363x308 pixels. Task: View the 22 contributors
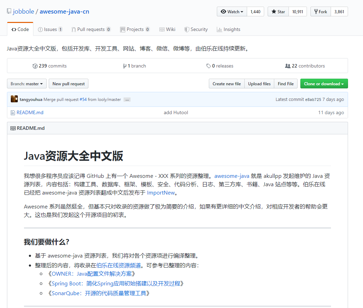(305, 66)
